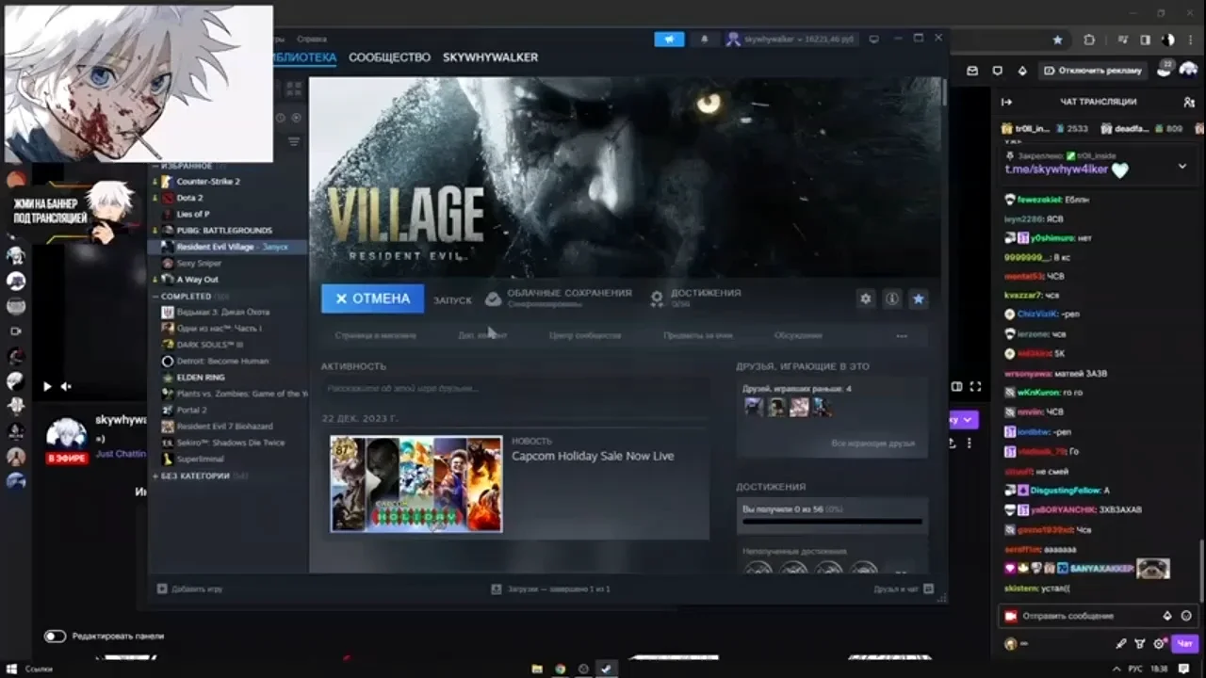The height and width of the screenshot is (678, 1206).
Task: Open Chrome from the Windows taskbar
Action: [561, 669]
